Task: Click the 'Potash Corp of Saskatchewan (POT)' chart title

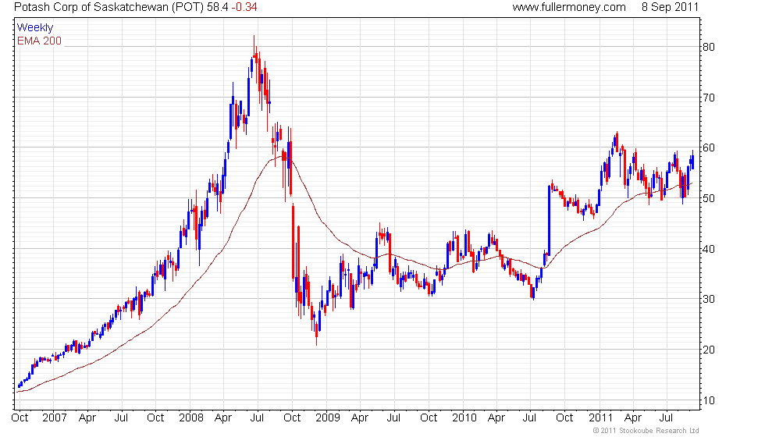Action: (x=109, y=7)
